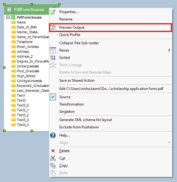Click the red Delete X icon
Image resolution: width=177 pixels, height=182 pixels.
[53, 151]
